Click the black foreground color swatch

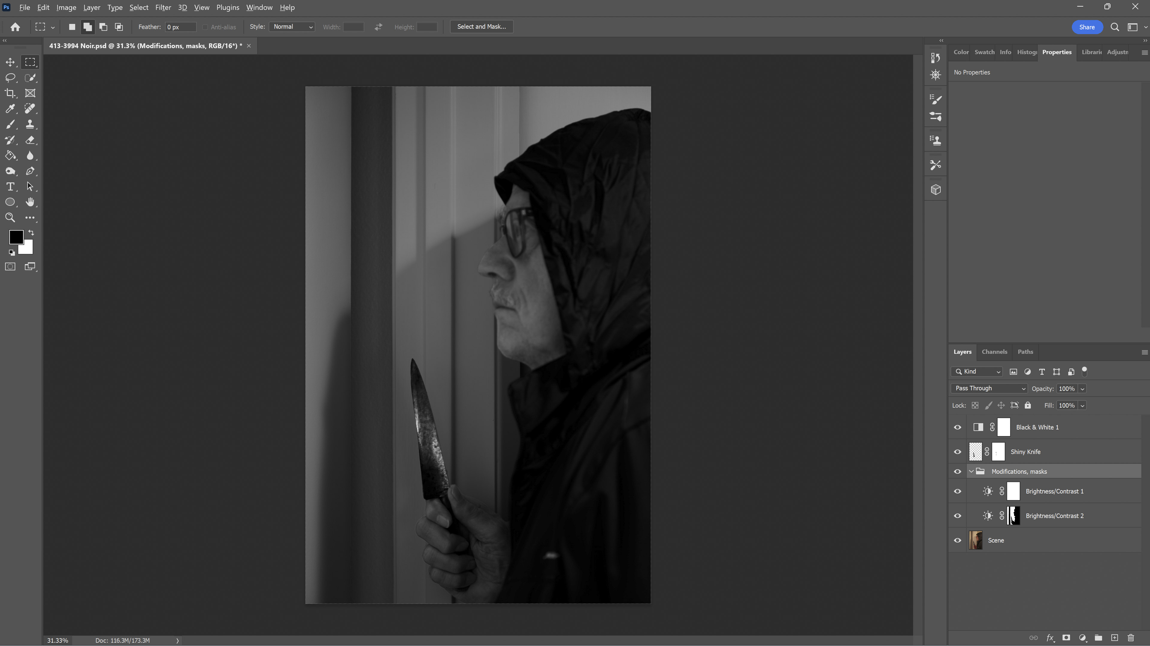click(16, 237)
